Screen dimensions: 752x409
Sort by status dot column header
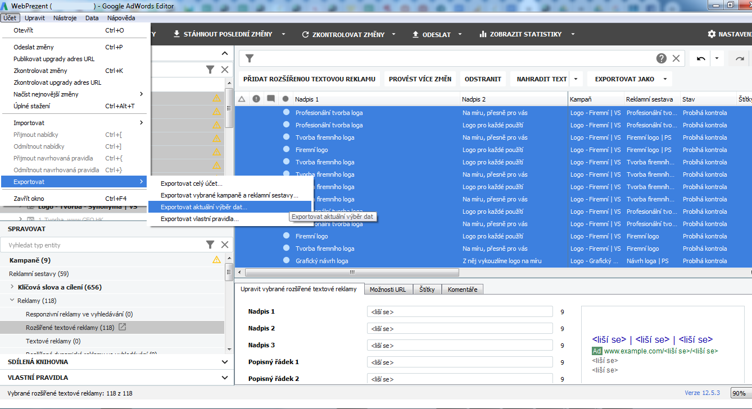tap(286, 99)
